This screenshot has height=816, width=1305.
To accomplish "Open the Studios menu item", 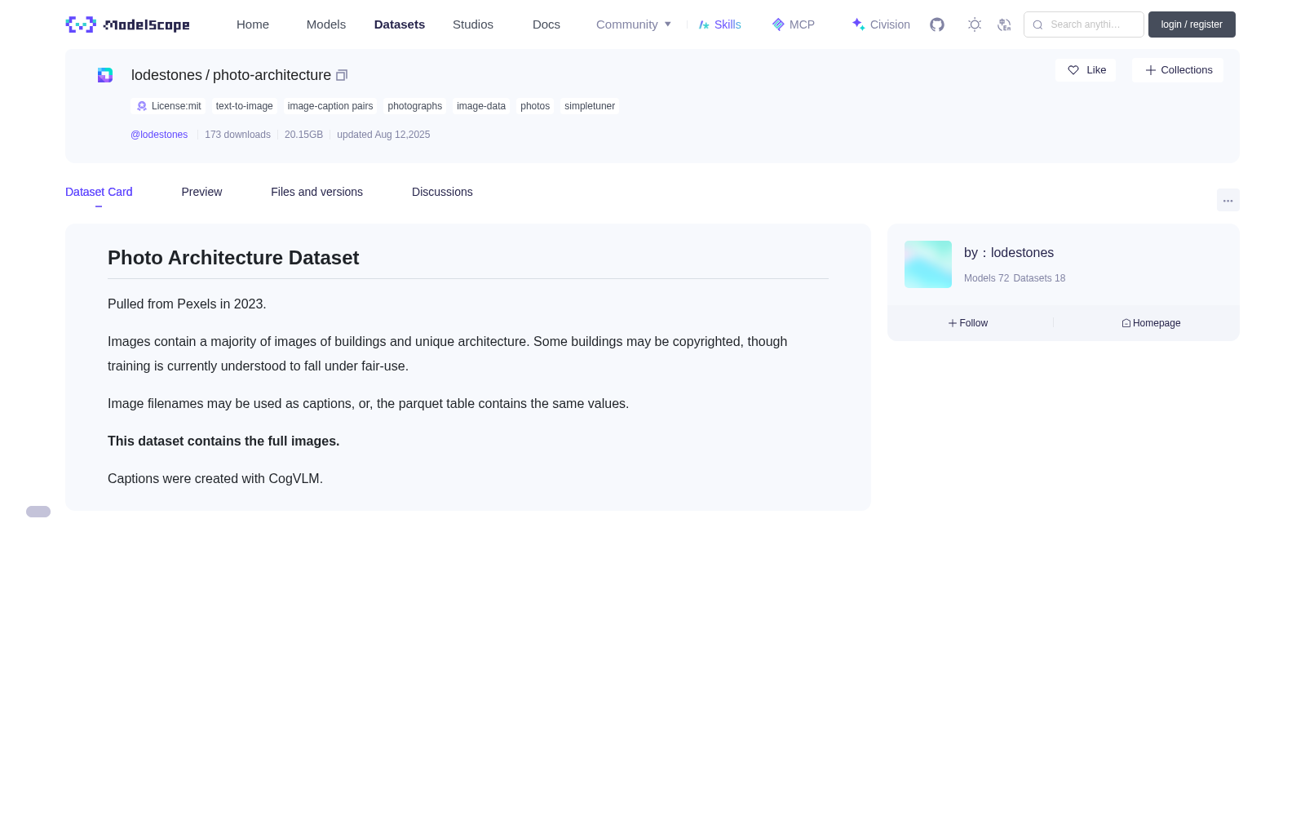I will [473, 24].
